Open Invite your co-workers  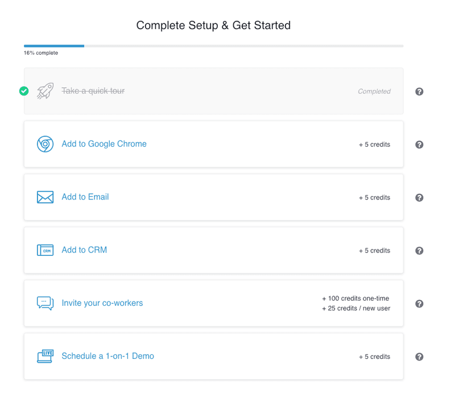point(102,303)
